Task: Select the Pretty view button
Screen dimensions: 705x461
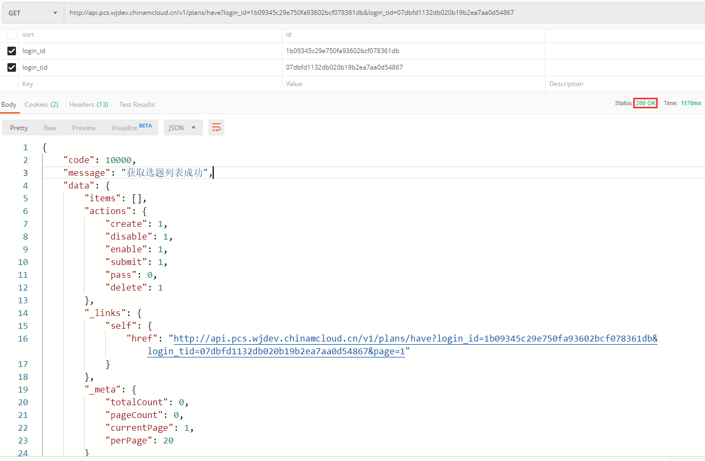Action: click(x=19, y=127)
